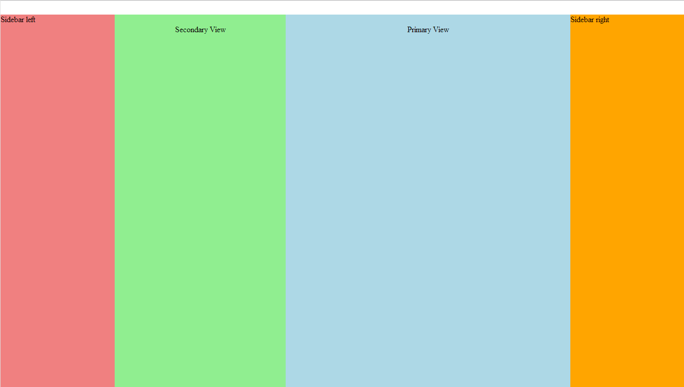Select the Primary View label

pyautogui.click(x=428, y=30)
